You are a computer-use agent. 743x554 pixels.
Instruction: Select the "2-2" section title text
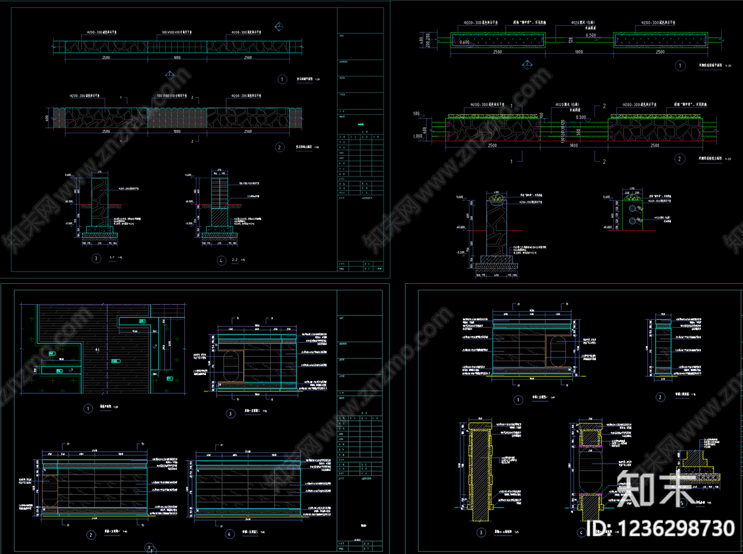[235, 260]
